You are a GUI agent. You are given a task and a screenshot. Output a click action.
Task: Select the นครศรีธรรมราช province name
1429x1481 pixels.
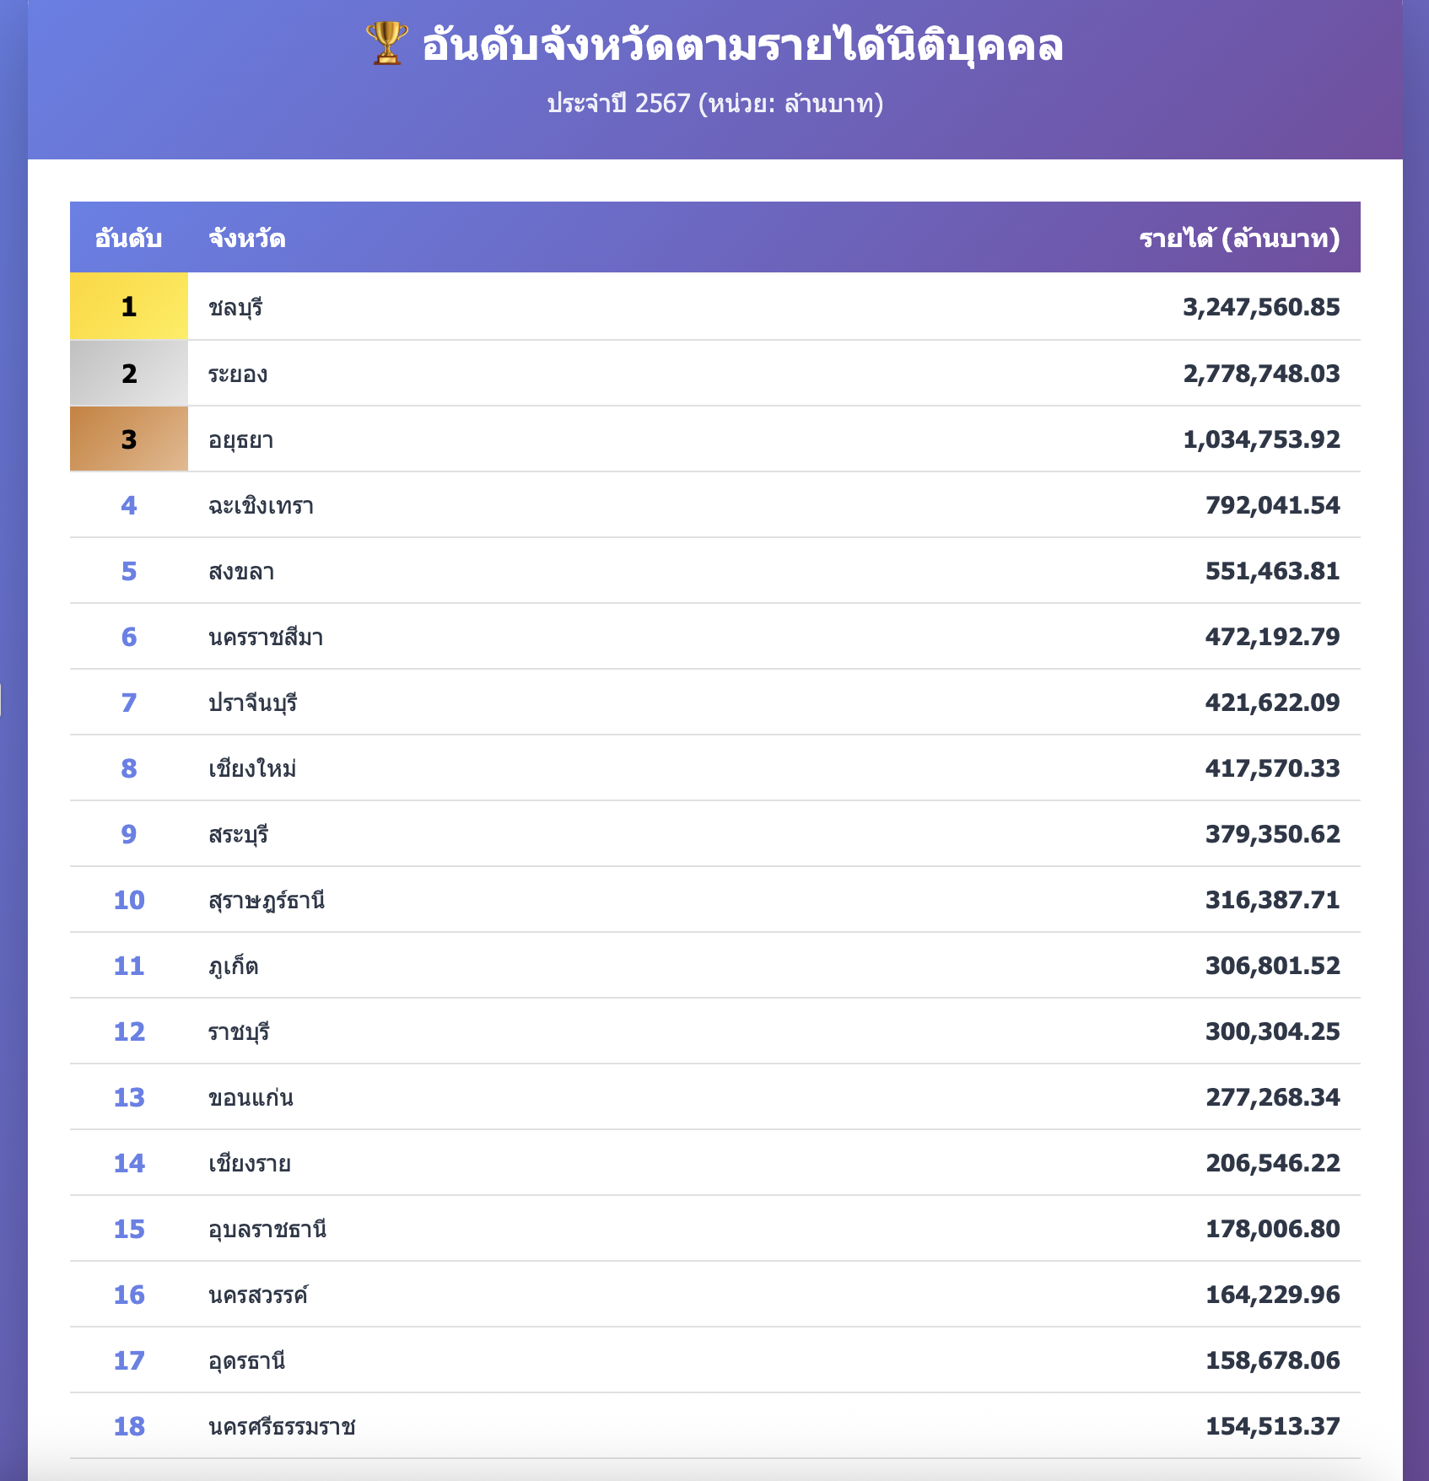[x=282, y=1426]
